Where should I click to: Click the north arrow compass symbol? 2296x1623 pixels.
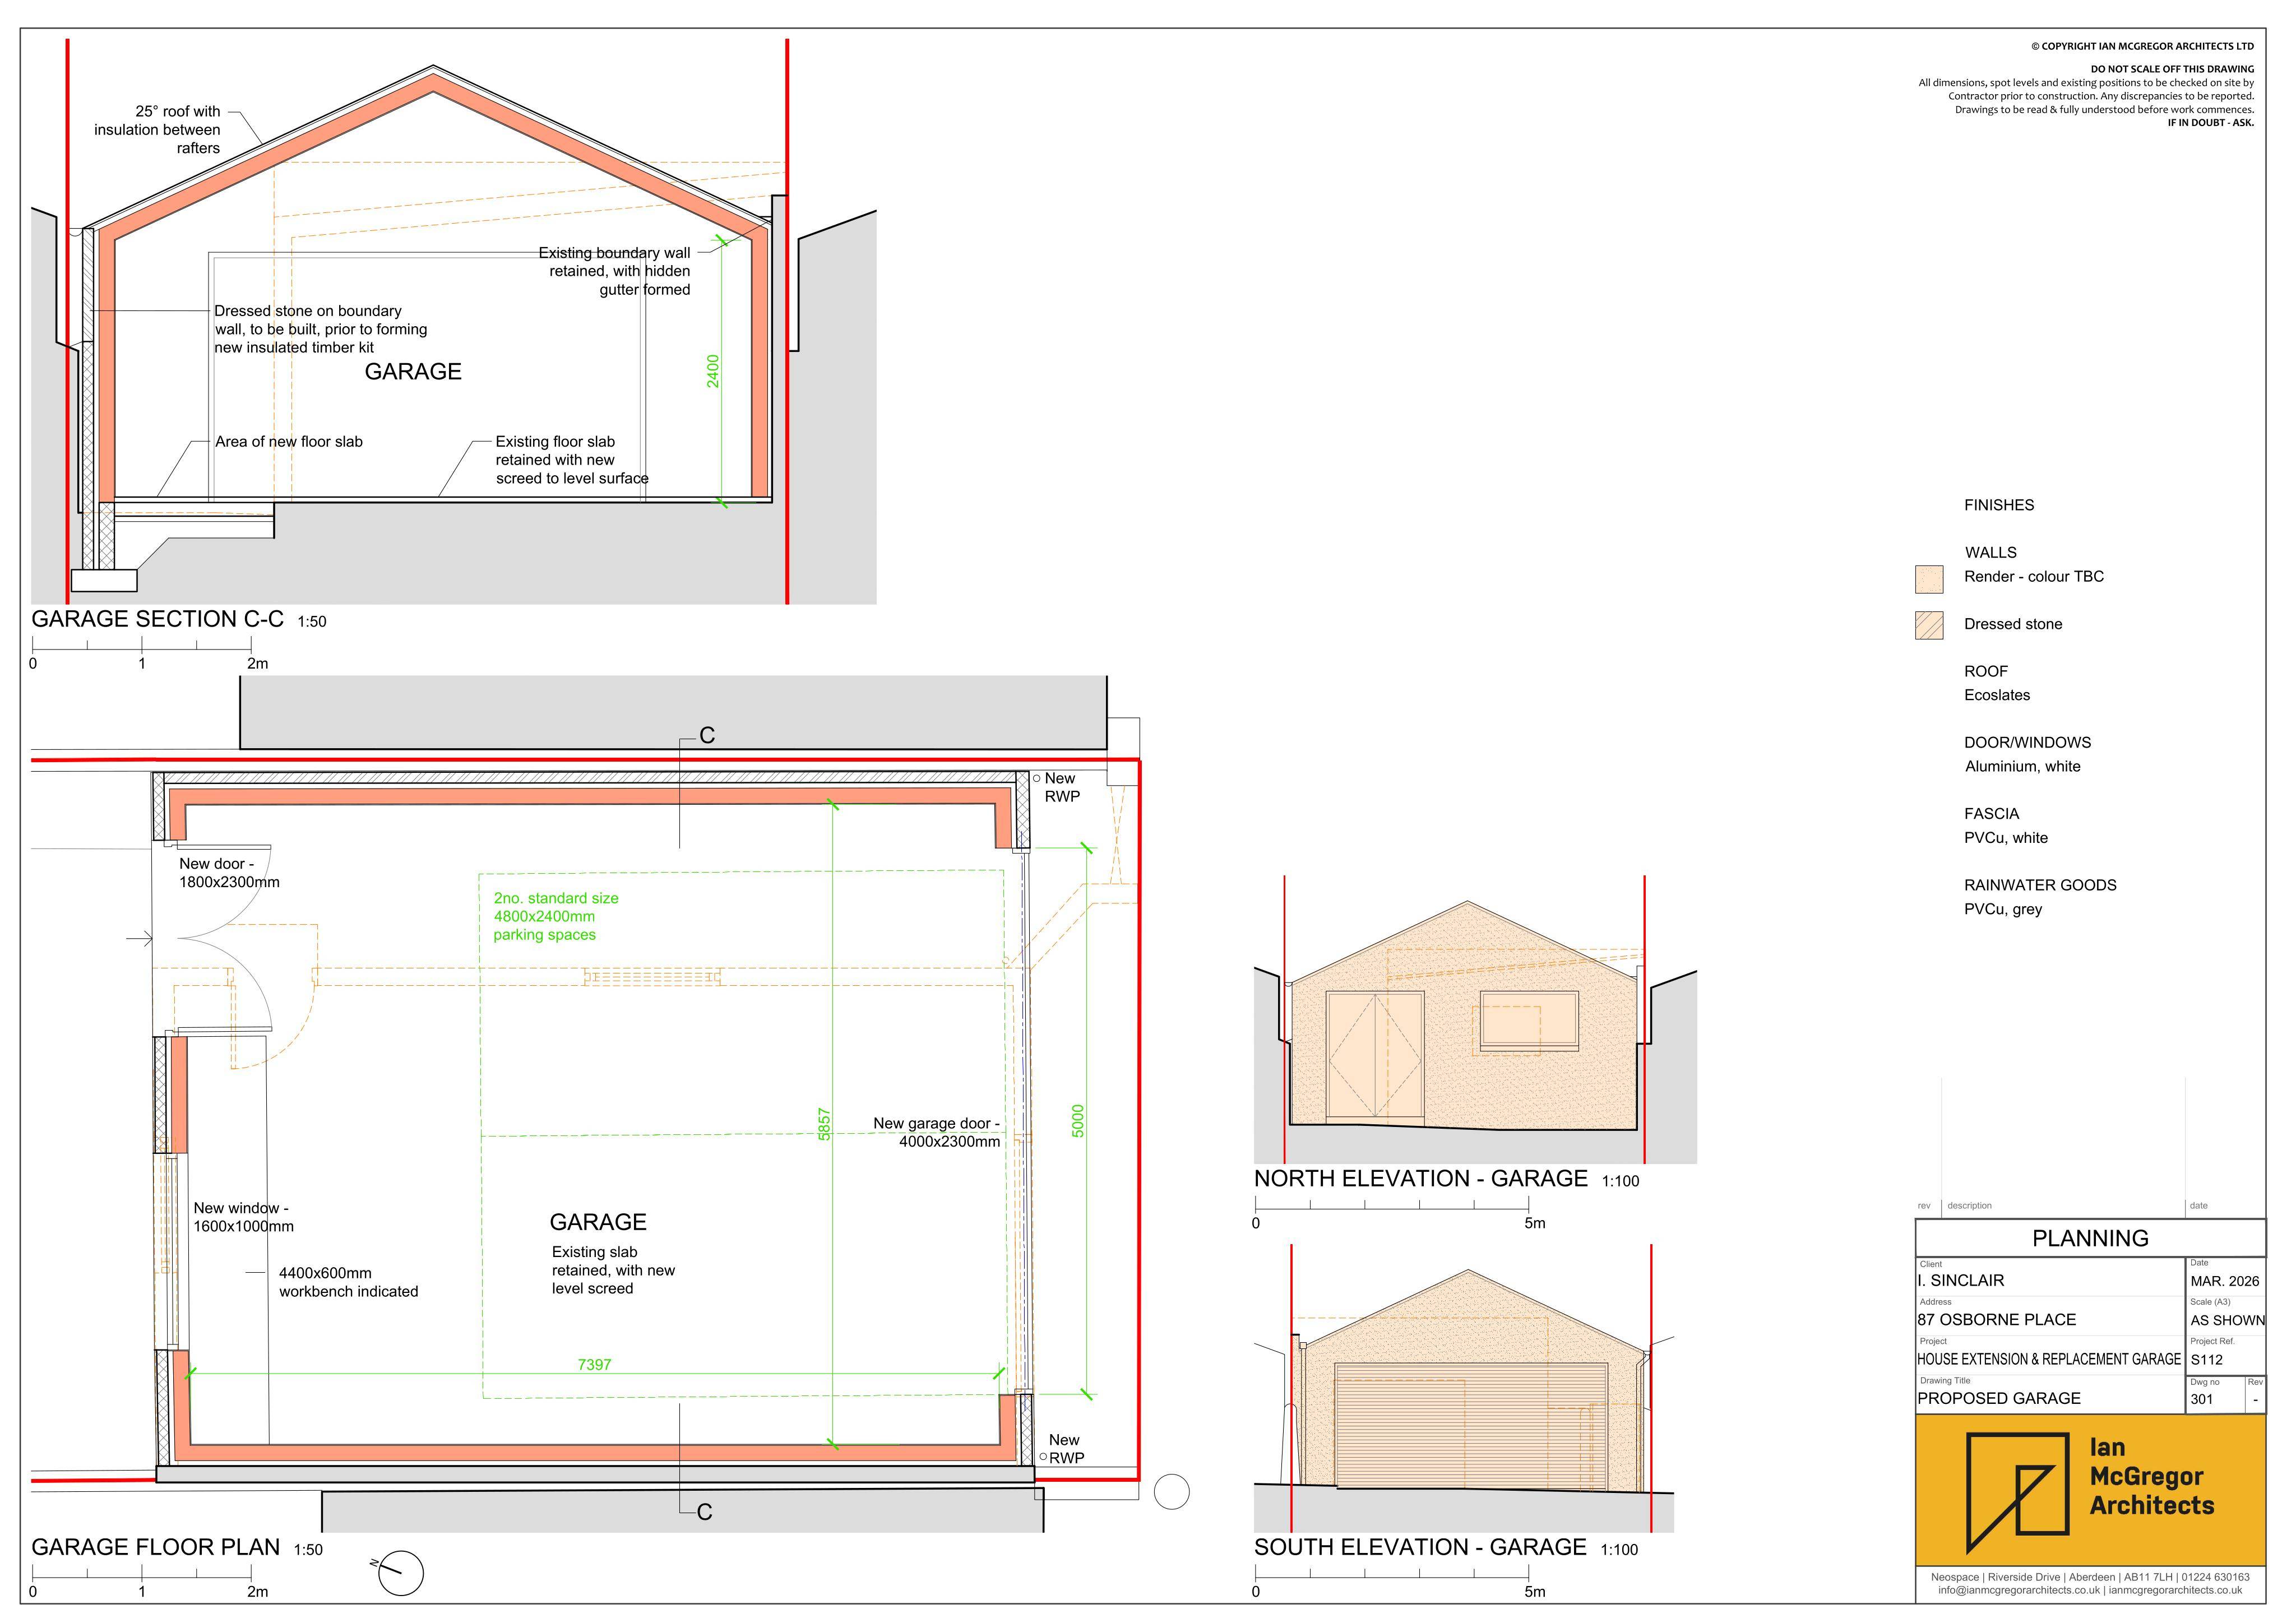click(x=400, y=1573)
